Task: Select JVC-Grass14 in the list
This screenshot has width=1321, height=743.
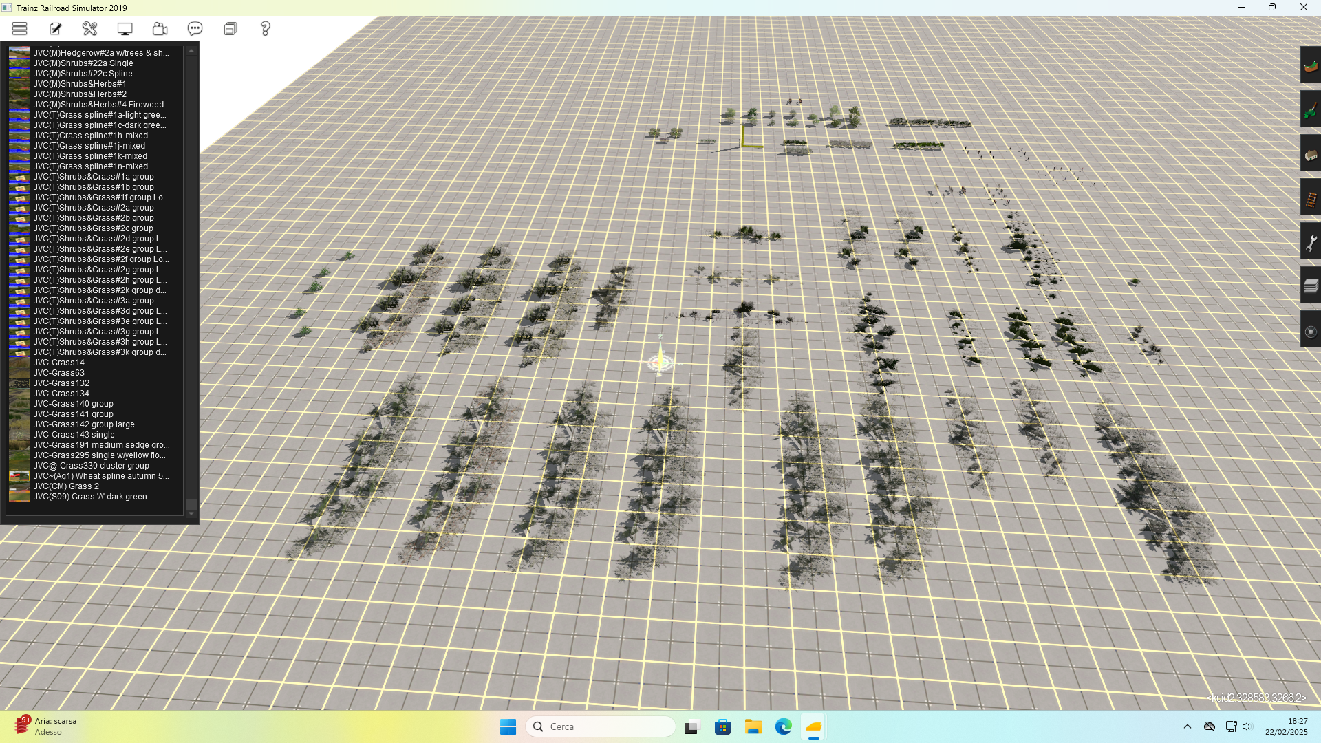Action: (x=59, y=363)
